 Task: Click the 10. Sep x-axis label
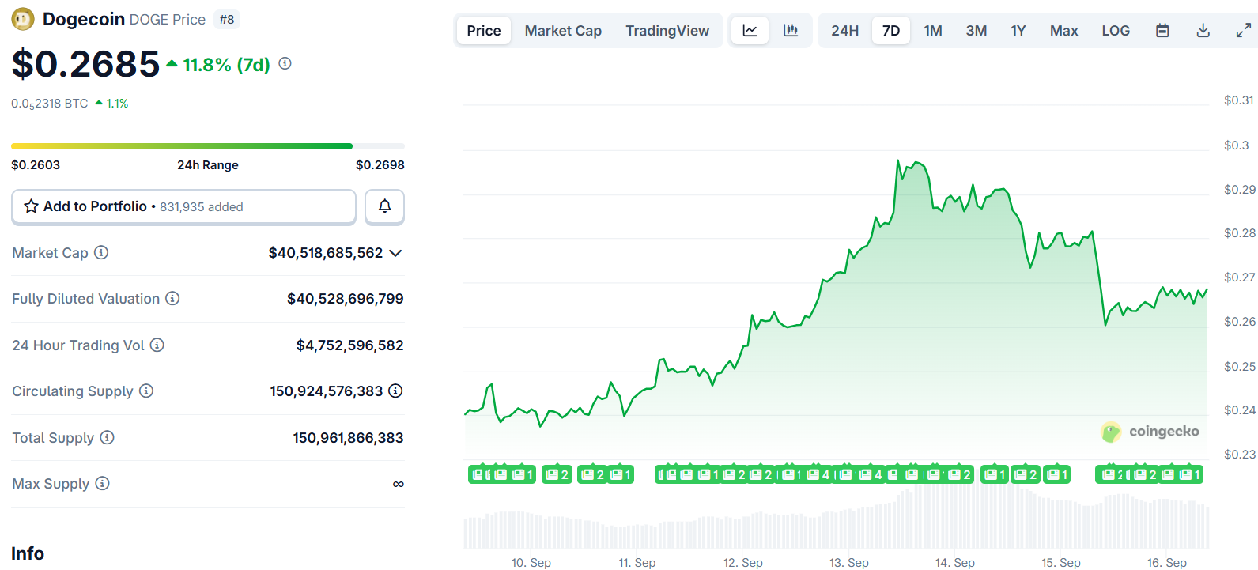531,562
